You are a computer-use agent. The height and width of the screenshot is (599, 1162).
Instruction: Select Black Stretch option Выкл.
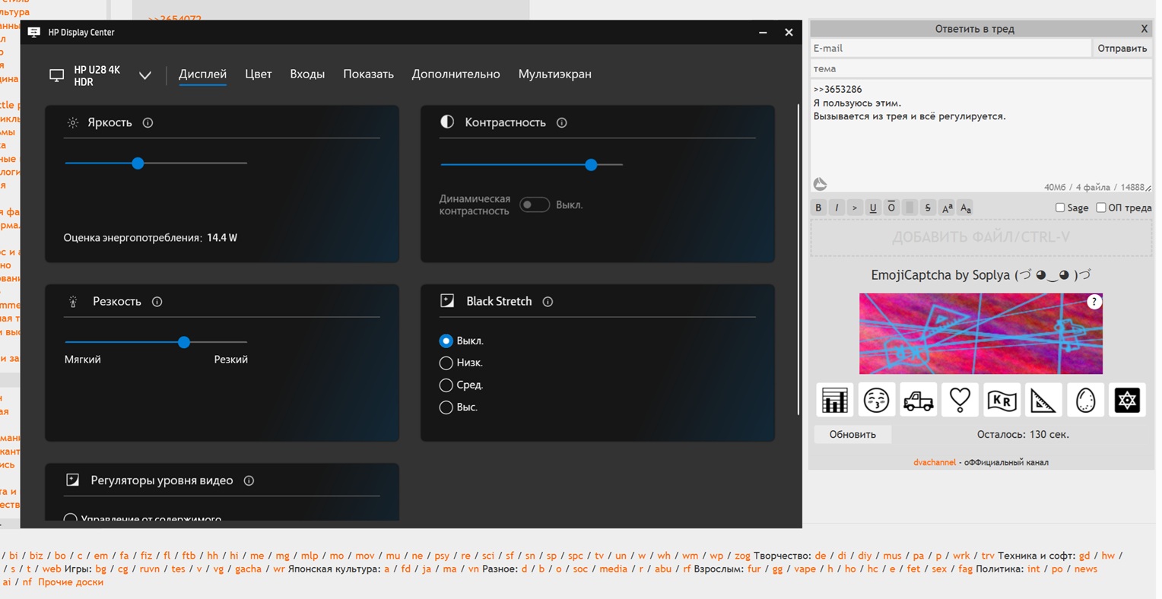(446, 341)
